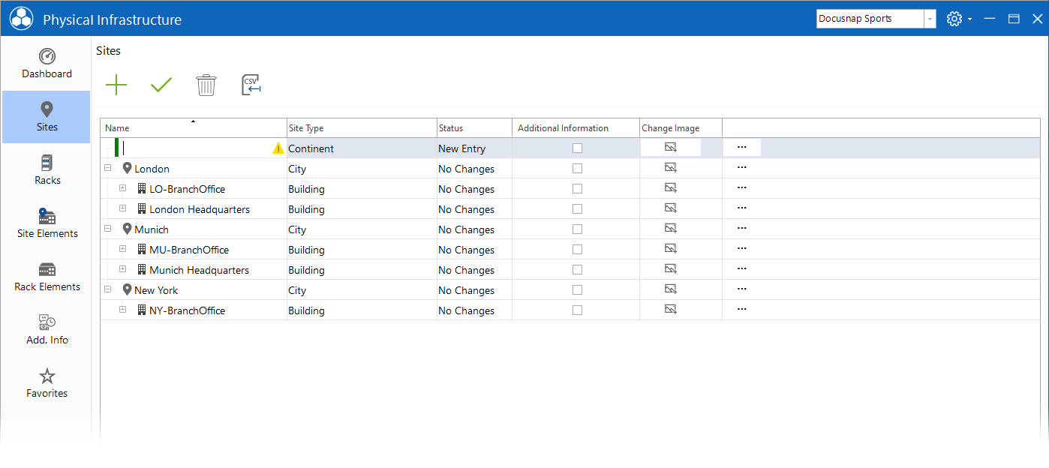
Task: Open the settings gear menu
Action: (958, 19)
